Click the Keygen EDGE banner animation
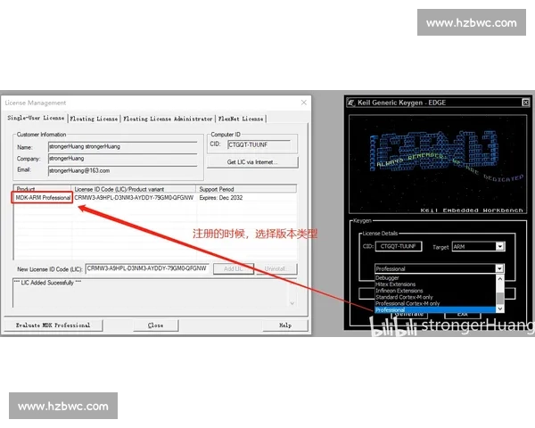This screenshot has height=428, width=535. (x=438, y=164)
